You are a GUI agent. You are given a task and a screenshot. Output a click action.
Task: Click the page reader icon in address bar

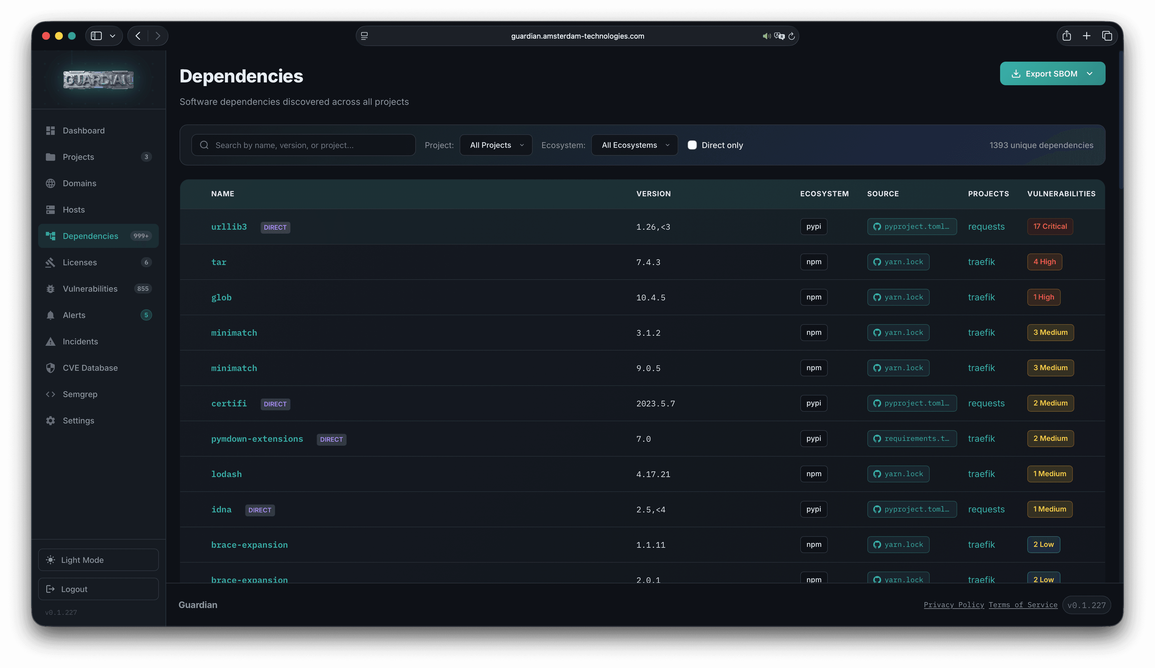tap(364, 36)
